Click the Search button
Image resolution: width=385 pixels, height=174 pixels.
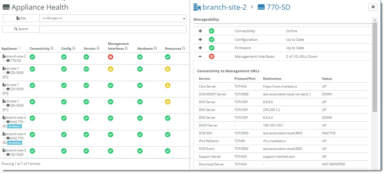pyautogui.click(x=21, y=29)
